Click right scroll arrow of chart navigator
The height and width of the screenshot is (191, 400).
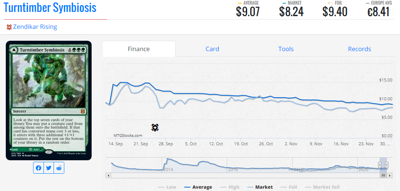[389, 175]
